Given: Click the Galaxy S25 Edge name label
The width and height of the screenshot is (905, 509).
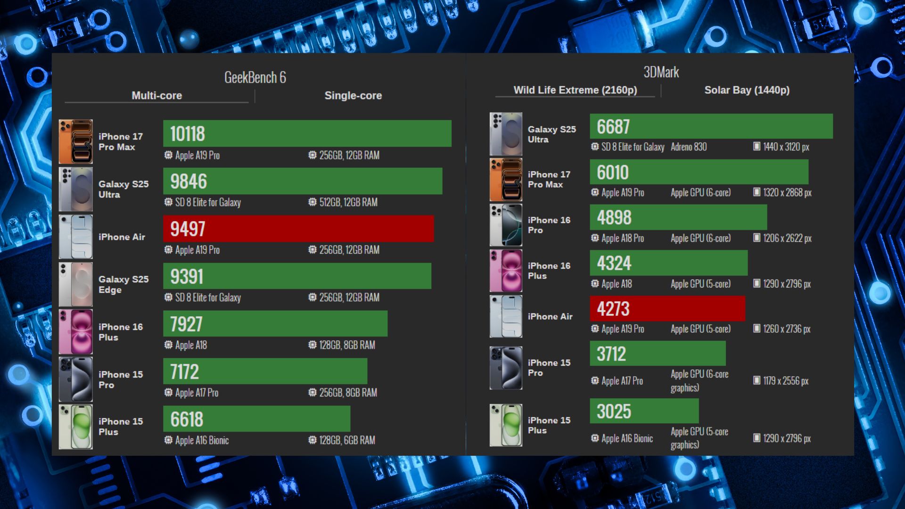Looking at the screenshot, I should click(x=123, y=284).
